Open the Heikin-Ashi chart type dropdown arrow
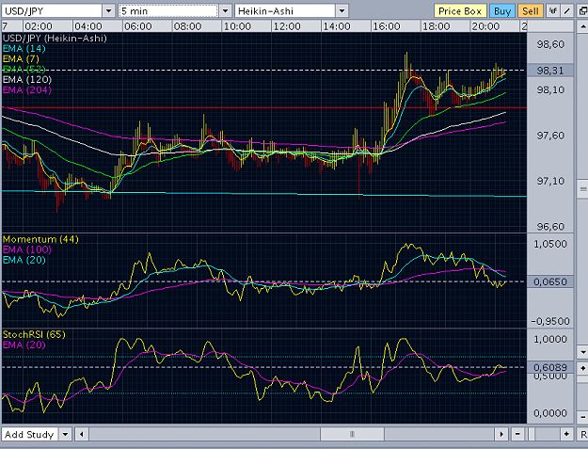588x449 pixels. [x=342, y=11]
